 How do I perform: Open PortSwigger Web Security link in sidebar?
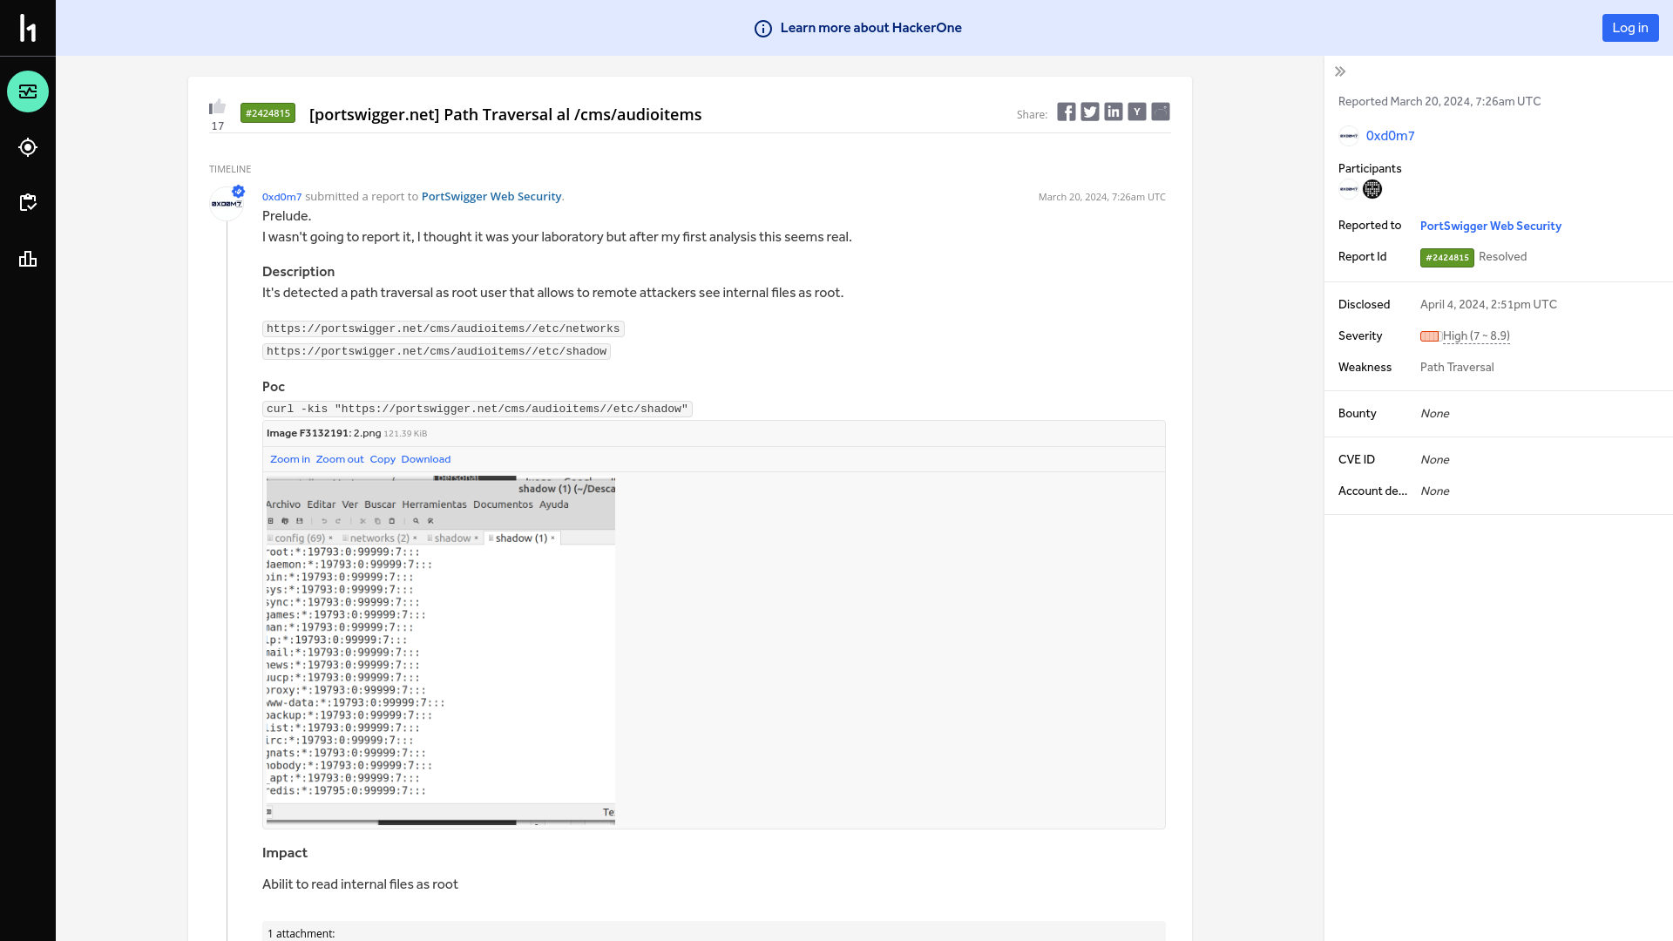pyautogui.click(x=1490, y=226)
